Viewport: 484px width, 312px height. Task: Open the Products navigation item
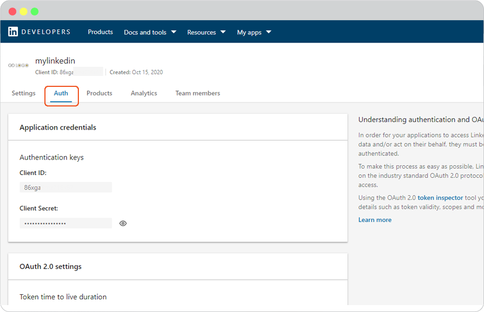[x=100, y=32]
